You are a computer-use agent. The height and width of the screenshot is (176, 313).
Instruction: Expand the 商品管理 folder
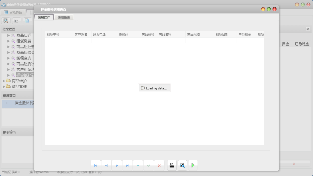(x=4, y=87)
